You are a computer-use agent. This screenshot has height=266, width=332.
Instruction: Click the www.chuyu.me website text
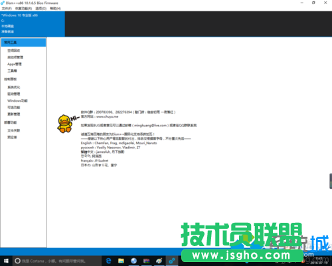pyautogui.click(x=108, y=116)
